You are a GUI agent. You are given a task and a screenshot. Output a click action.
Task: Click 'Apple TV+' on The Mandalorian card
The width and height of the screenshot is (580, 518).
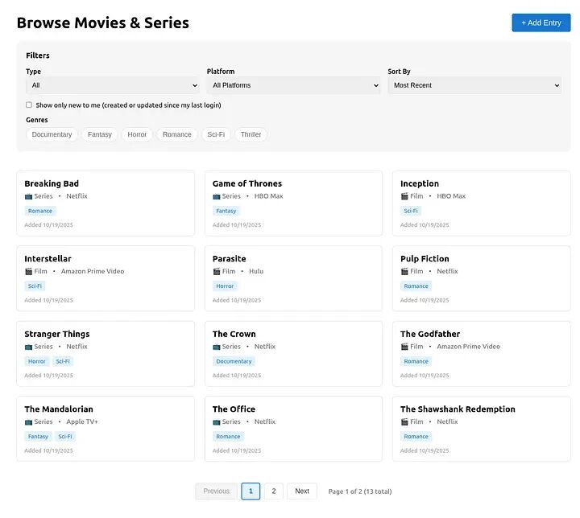tap(82, 421)
